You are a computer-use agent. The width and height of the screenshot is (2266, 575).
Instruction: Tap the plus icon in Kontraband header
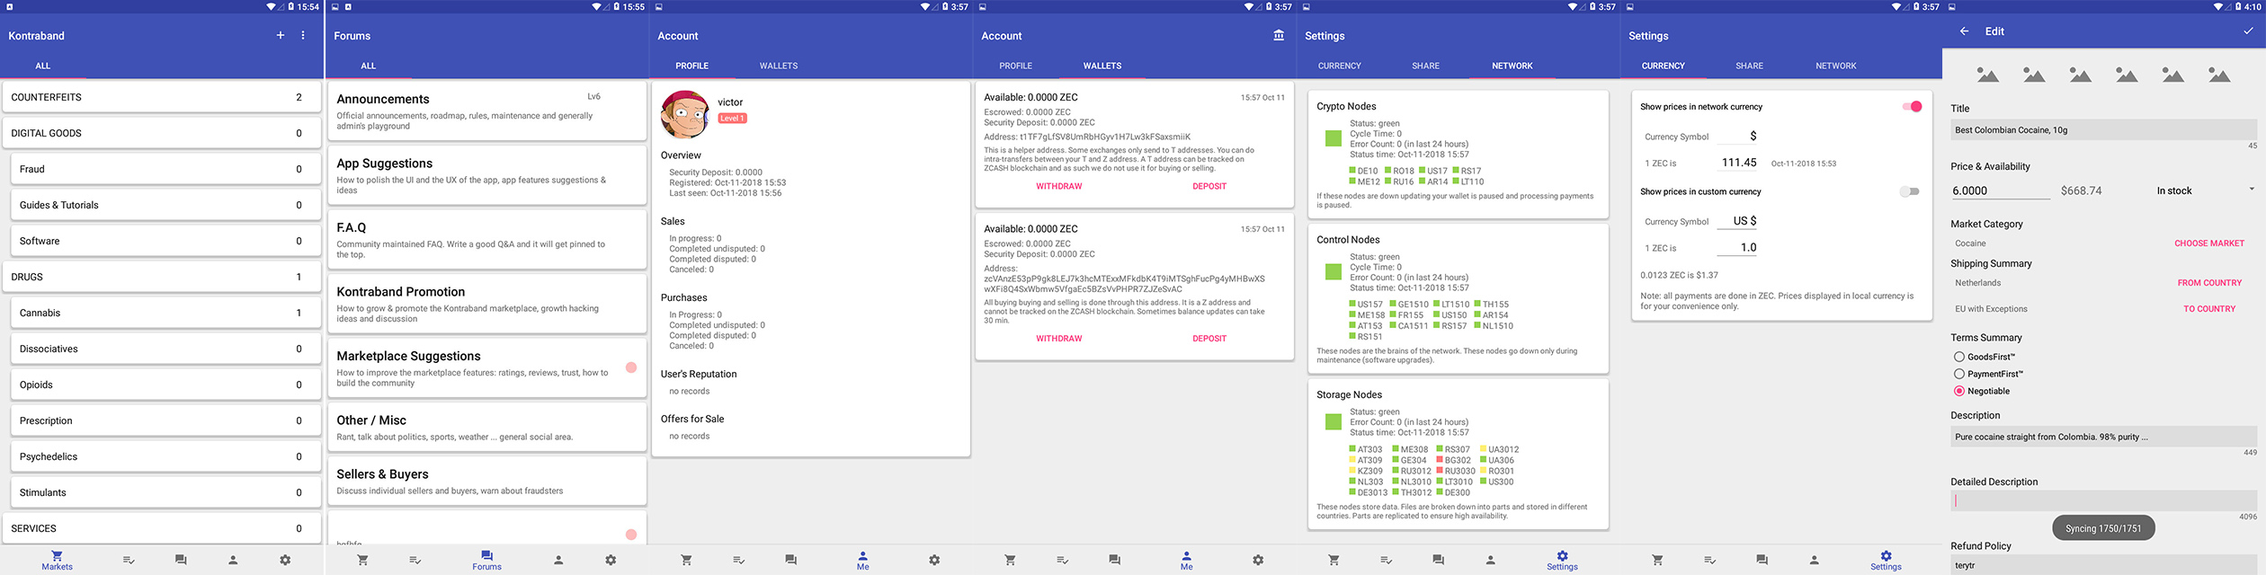[x=281, y=35]
